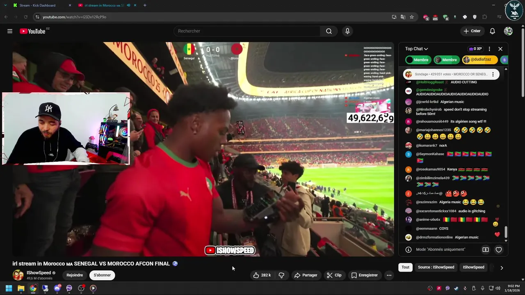The image size is (525, 295).
Task: Open the translate page icon in the address bar
Action: 403,17
